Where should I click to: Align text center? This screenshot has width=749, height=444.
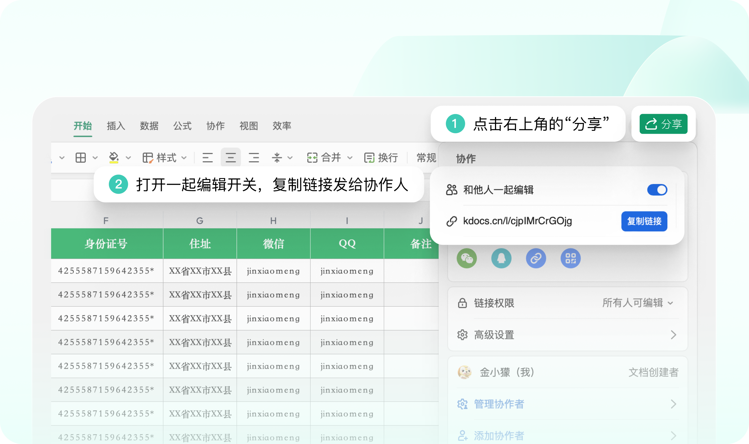[231, 157]
